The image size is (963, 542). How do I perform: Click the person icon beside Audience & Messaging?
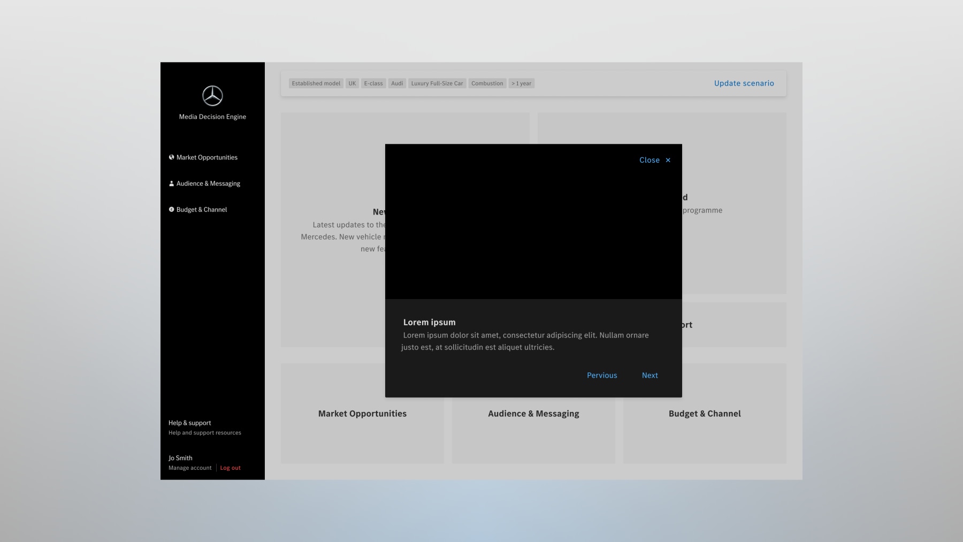click(171, 184)
